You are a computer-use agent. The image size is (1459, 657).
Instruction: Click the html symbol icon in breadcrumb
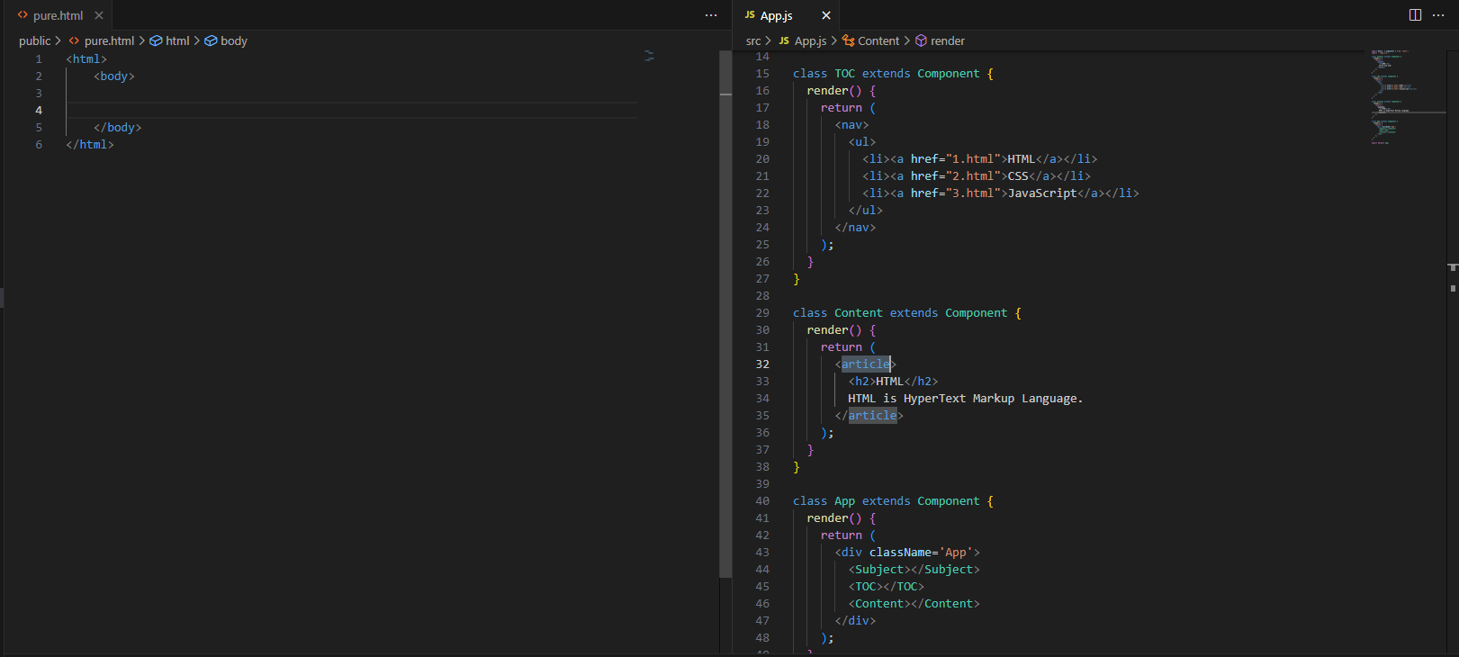(x=156, y=40)
